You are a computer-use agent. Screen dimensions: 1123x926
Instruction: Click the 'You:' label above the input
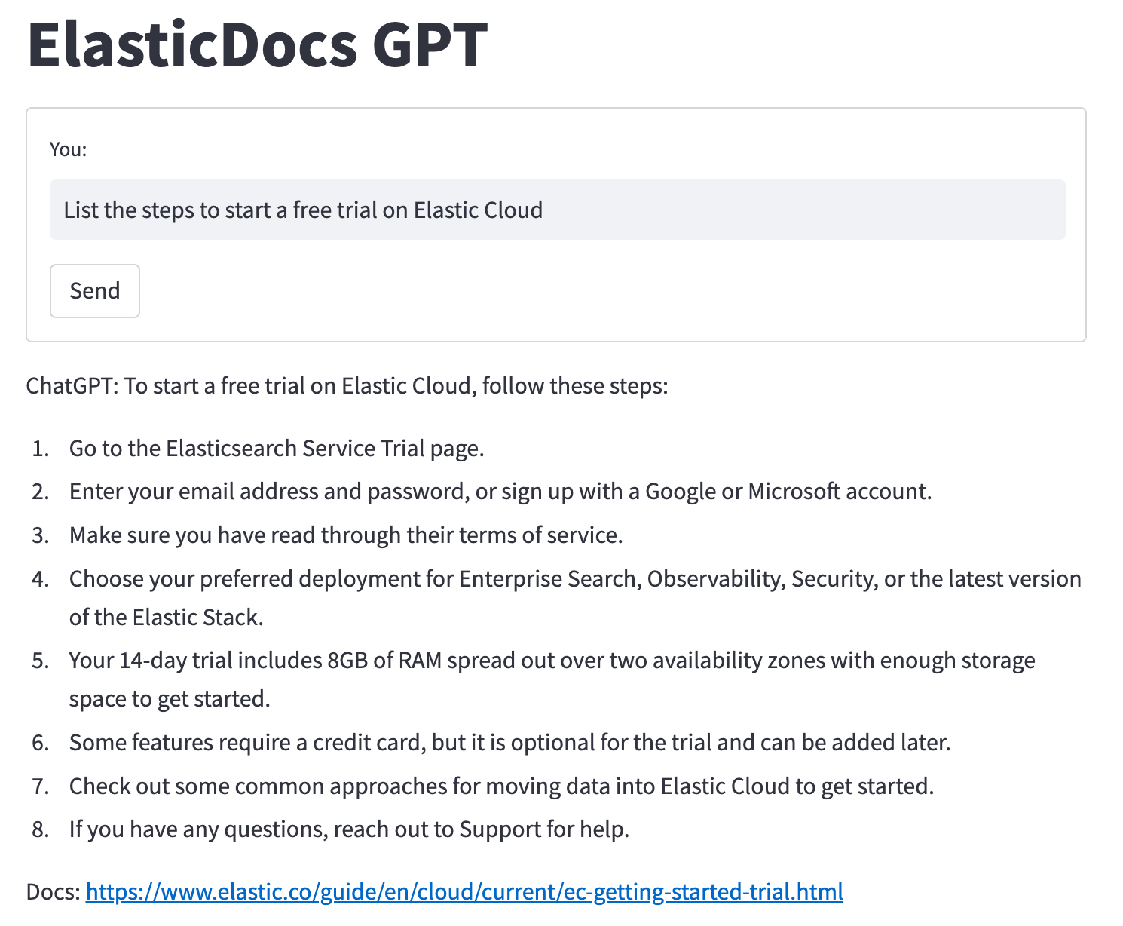click(x=68, y=149)
